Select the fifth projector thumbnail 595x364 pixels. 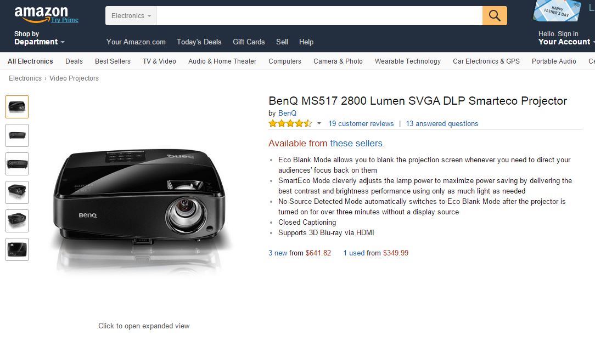(17, 221)
